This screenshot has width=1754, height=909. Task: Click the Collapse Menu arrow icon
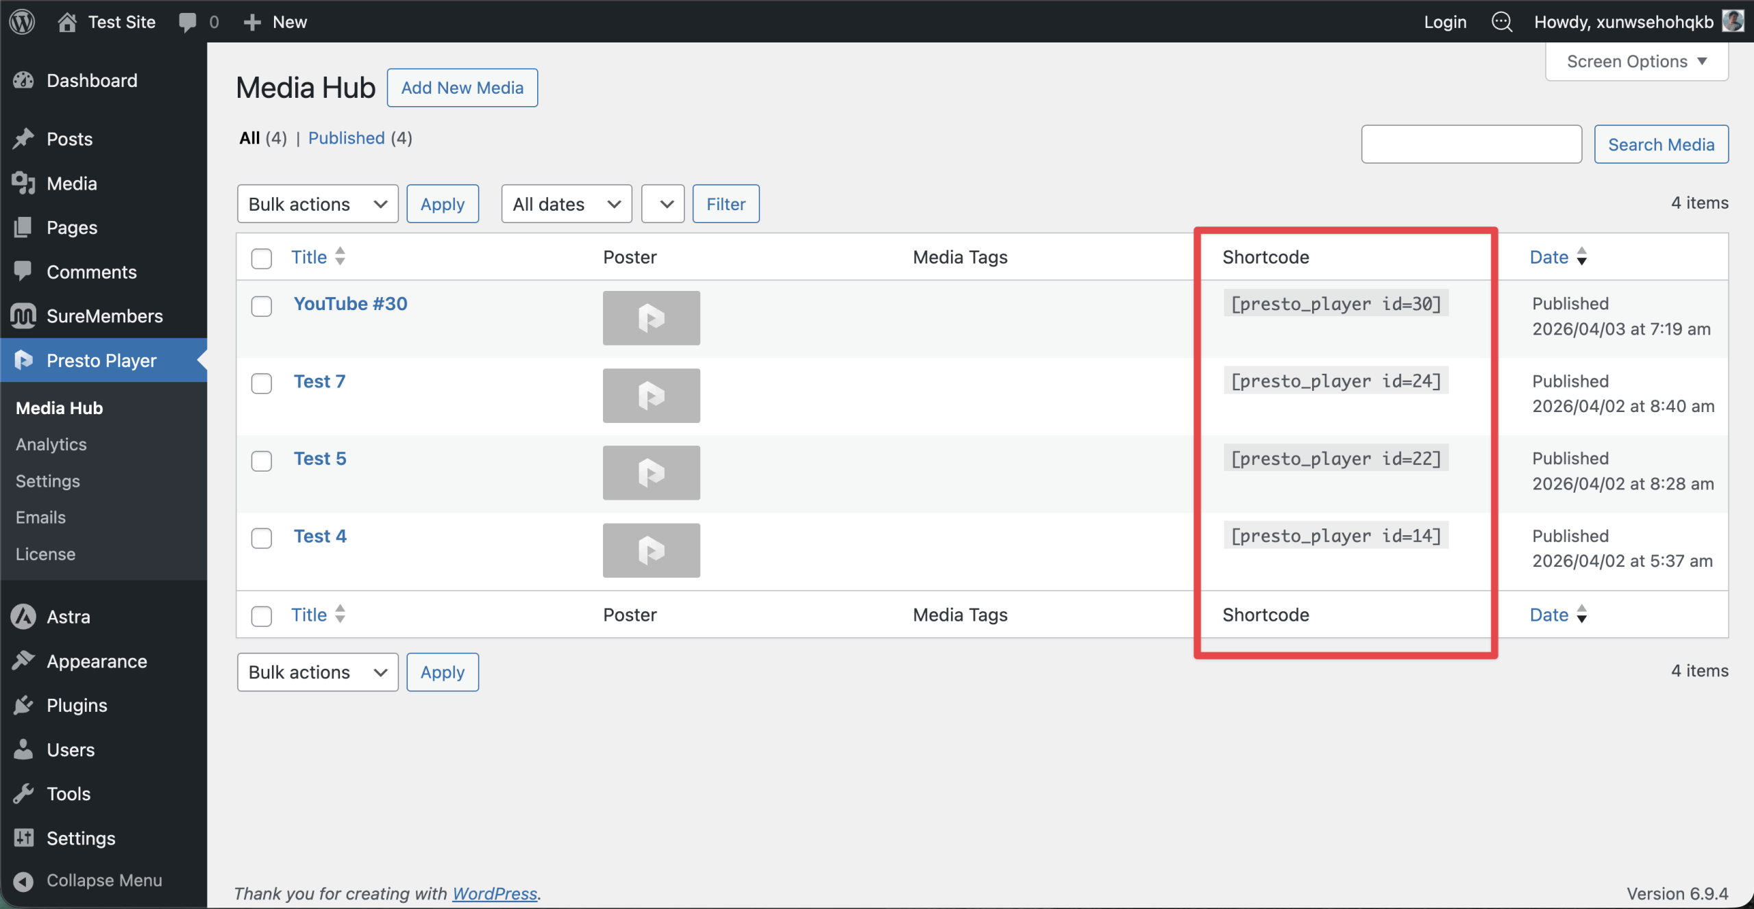(23, 881)
